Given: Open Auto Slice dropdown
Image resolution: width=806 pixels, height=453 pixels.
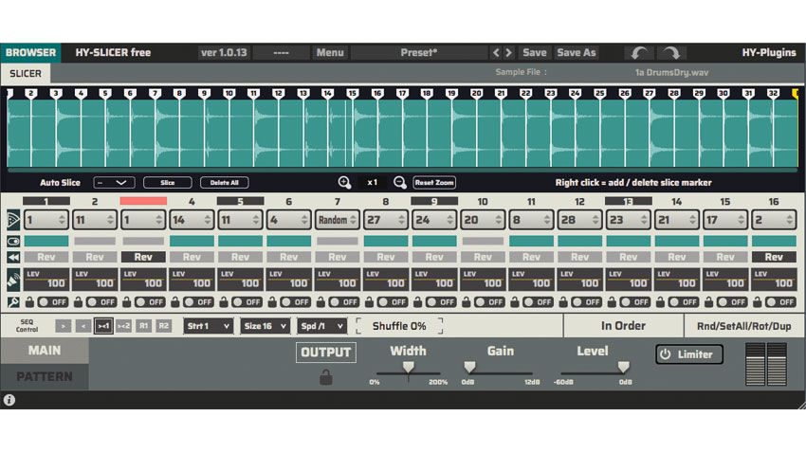Looking at the screenshot, I should pyautogui.click(x=114, y=182).
